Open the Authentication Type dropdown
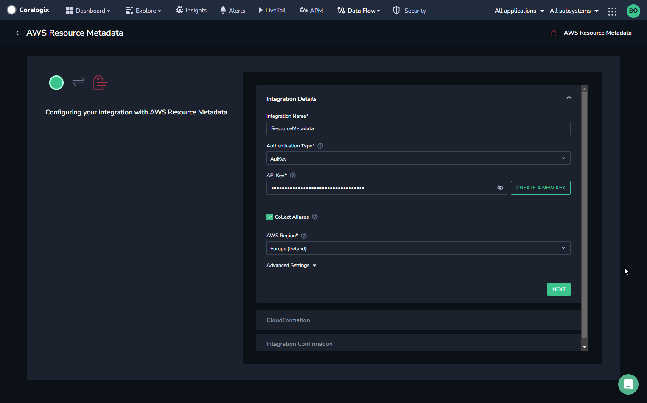Screen dimensions: 647x403 [418, 158]
